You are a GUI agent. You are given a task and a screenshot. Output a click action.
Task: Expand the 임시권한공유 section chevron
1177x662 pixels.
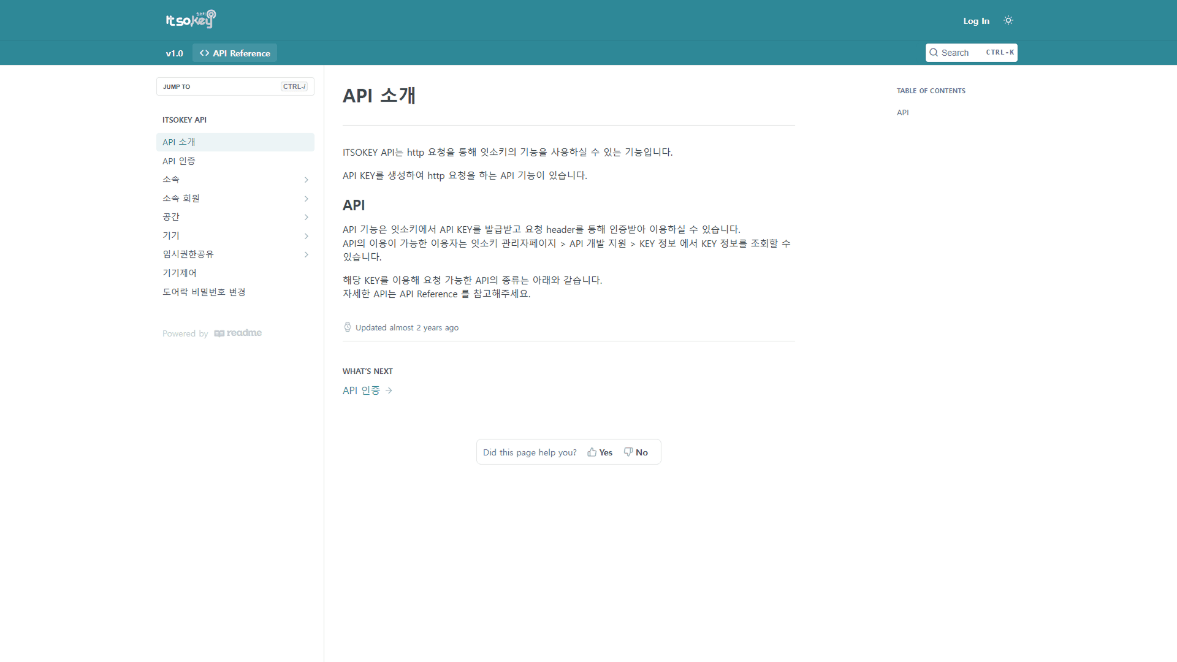click(x=307, y=254)
